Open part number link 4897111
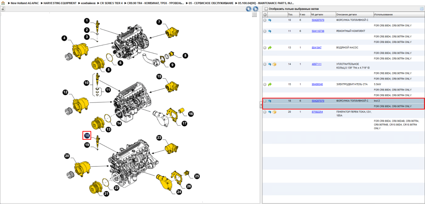 point(317,64)
